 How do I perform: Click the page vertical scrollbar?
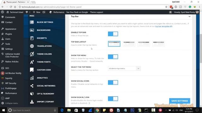coord(201,49)
